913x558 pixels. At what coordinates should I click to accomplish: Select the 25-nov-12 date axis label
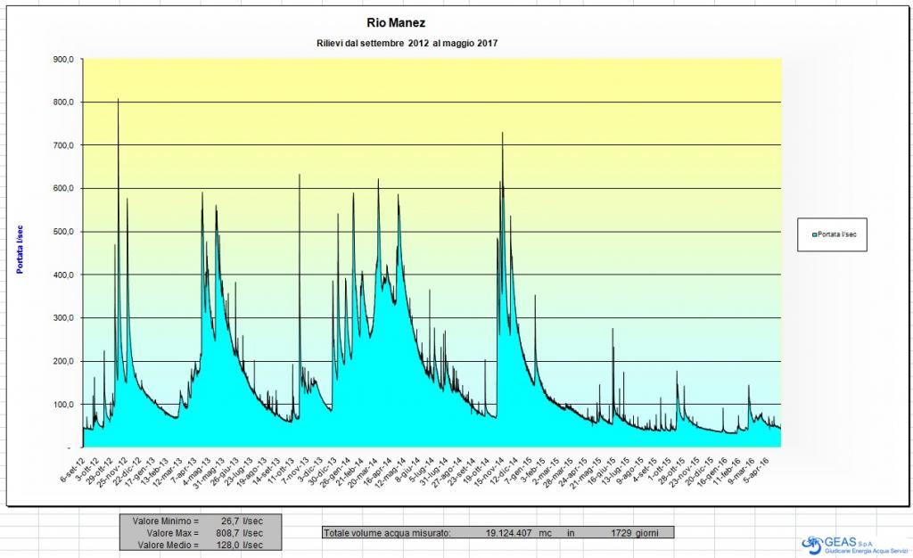click(111, 472)
